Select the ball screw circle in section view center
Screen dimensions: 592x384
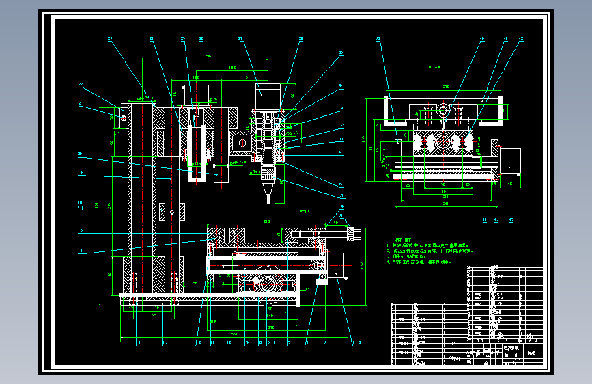[x=442, y=142]
